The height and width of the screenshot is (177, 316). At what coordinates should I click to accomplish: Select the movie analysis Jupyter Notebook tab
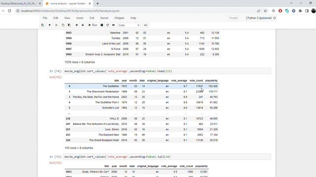coord(68,3)
